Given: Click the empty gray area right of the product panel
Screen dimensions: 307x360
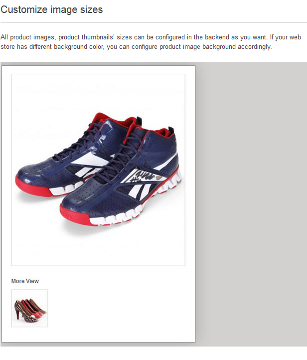Looking at the screenshot, I should coord(251,204).
